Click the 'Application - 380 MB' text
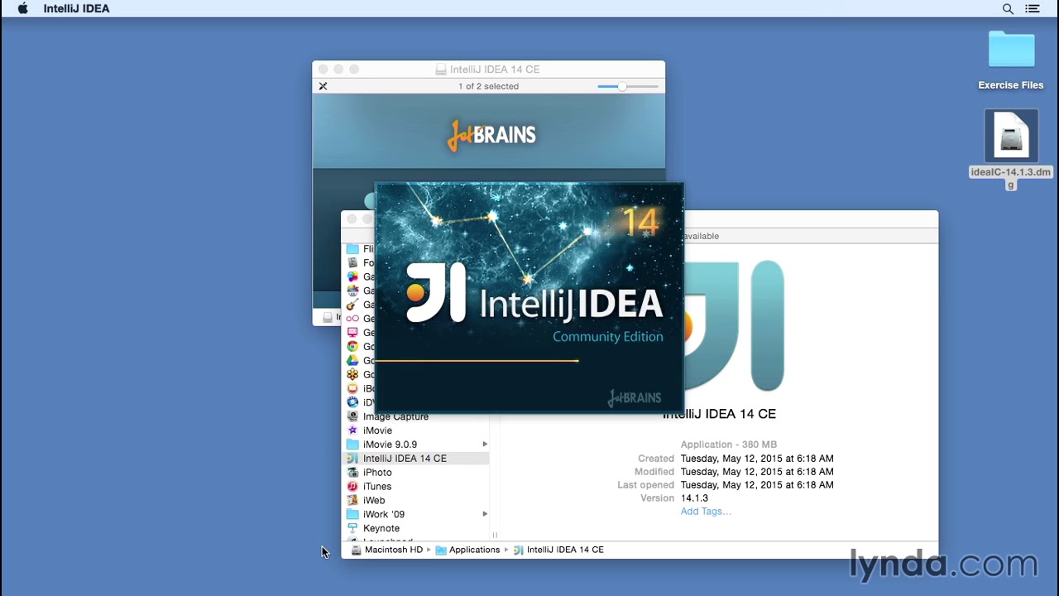 point(729,445)
